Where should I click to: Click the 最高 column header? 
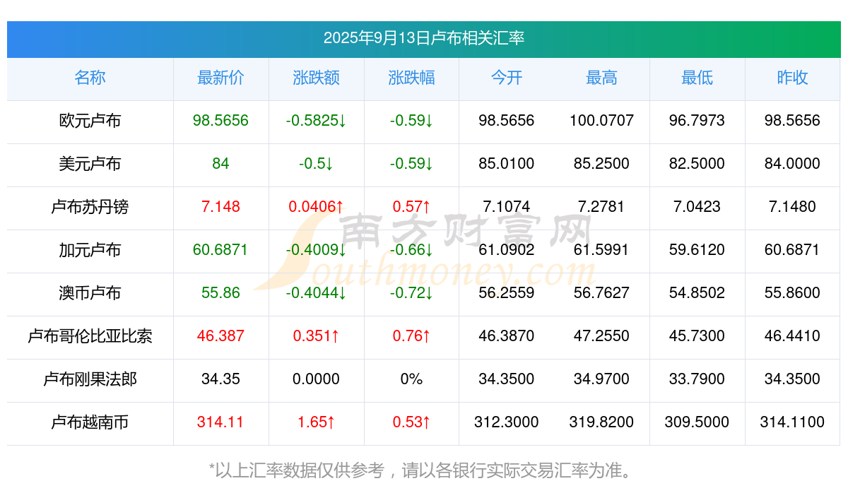(x=601, y=78)
